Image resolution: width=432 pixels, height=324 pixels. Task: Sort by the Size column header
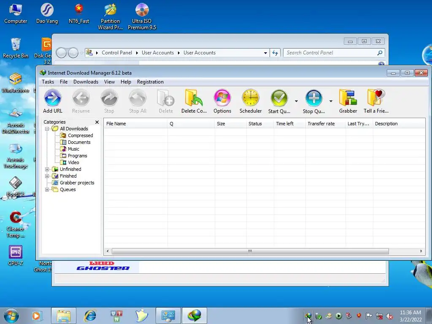pos(230,124)
